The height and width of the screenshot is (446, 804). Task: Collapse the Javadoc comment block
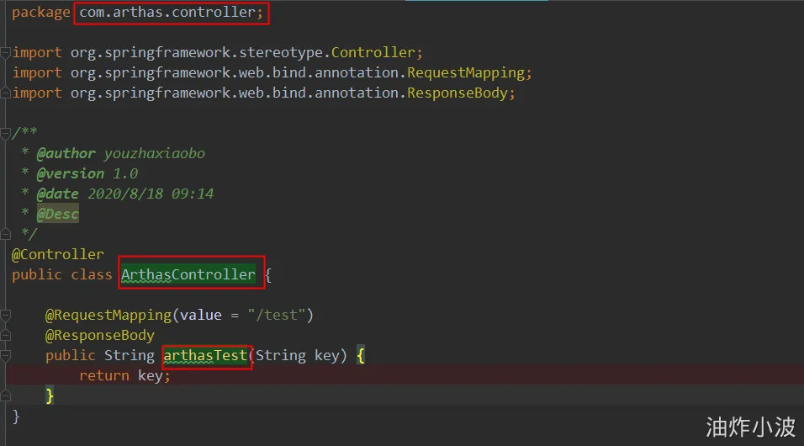click(x=5, y=134)
